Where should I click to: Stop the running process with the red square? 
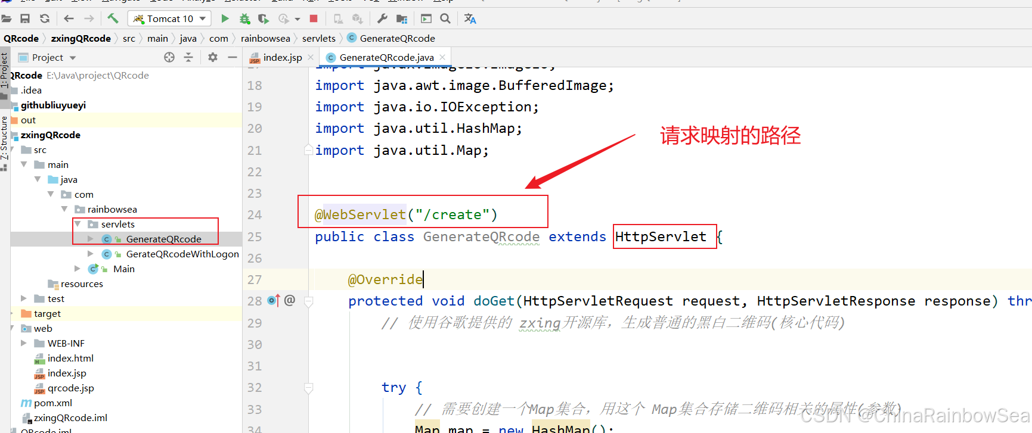pos(314,19)
